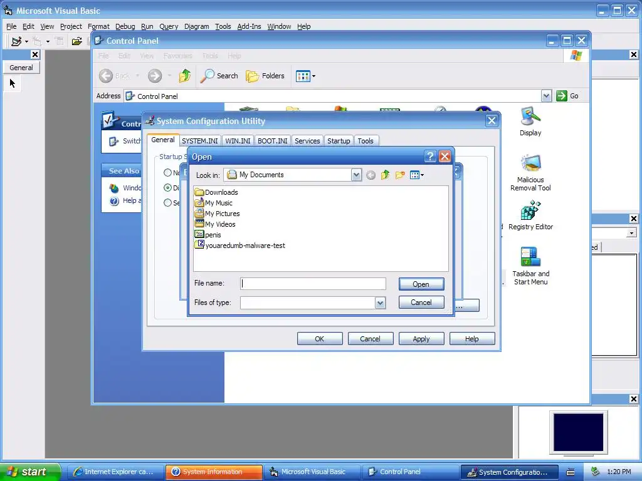Screen dimensions: 642x481
Task: Click the Up folder button in Control Panel toolbar
Action: pos(185,76)
